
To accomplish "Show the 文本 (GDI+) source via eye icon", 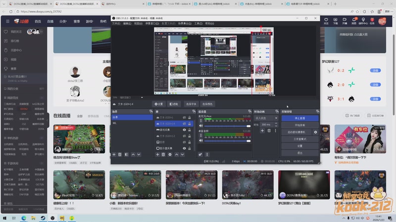I will [184, 117].
